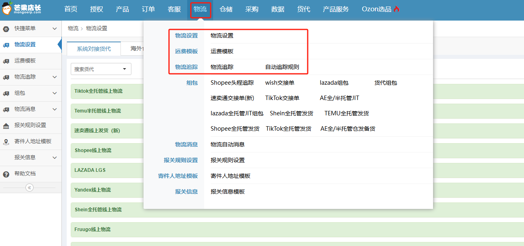This screenshot has height=246, width=524.
Task: Expand the 组包 sidebar chevron
Action: click(55, 93)
